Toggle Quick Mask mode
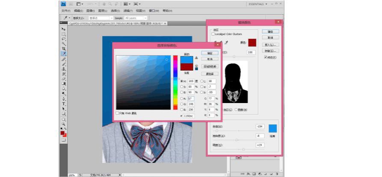The width and height of the screenshot is (382, 177). [x=64, y=140]
